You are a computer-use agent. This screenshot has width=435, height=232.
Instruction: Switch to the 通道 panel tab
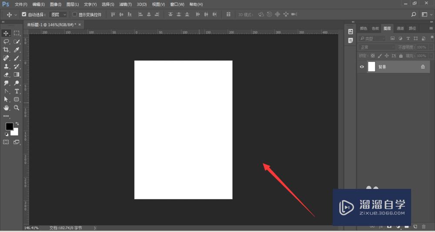click(x=400, y=28)
